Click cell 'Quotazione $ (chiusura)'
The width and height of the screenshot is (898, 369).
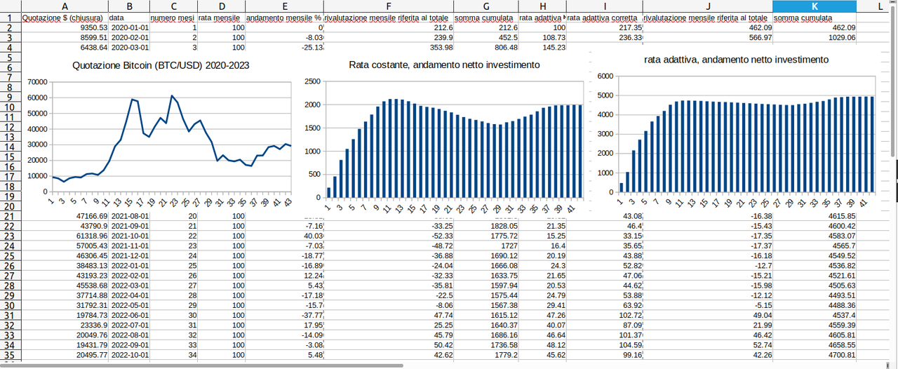click(65, 18)
